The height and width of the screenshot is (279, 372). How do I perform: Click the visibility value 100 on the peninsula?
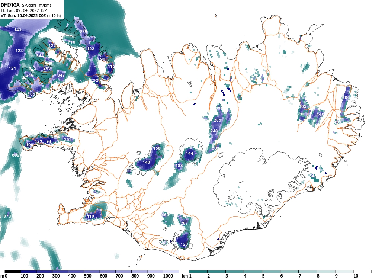[30, 144]
